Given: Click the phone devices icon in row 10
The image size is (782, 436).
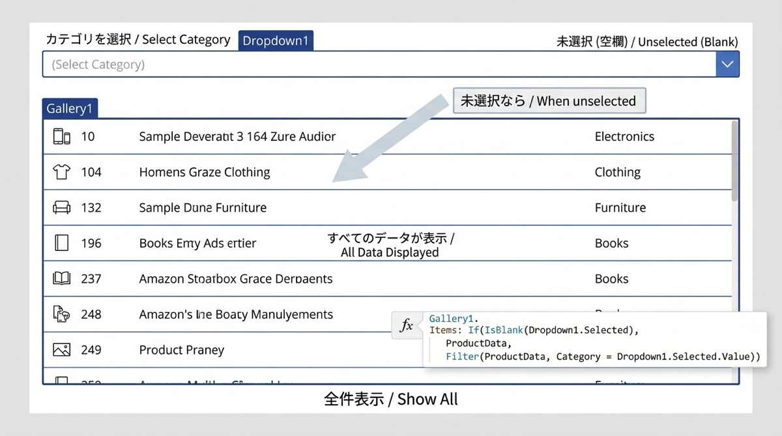Looking at the screenshot, I should coord(61,137).
